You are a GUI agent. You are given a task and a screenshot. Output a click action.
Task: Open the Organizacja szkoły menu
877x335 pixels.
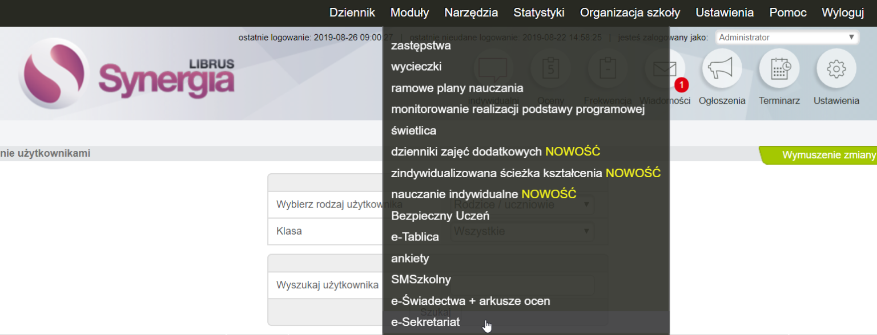point(630,13)
